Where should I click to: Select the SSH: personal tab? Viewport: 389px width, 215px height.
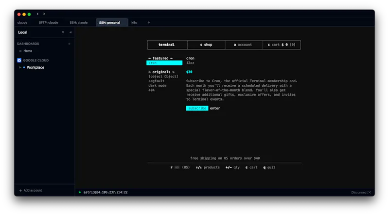112,22
